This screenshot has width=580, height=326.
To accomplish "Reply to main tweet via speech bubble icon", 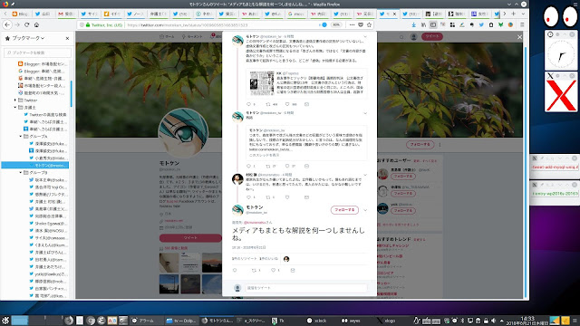I will [x=235, y=270].
